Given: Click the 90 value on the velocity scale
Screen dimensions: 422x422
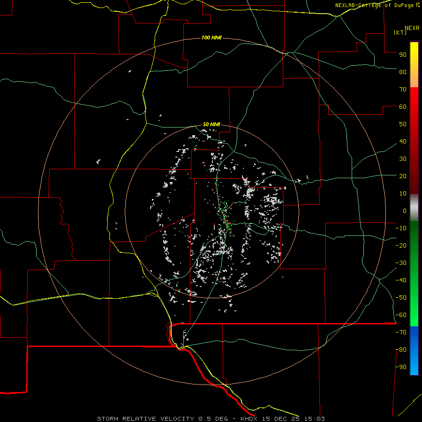Looking at the screenshot, I should point(403,55).
